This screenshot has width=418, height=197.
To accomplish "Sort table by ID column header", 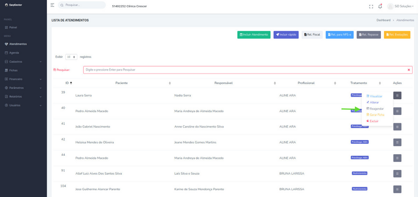I will 68,83.
